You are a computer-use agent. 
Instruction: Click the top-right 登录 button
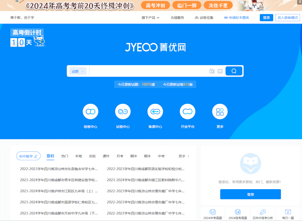tap(266, 18)
